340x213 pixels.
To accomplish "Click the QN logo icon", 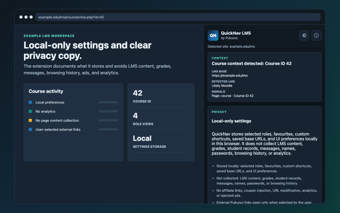I will coord(213,35).
